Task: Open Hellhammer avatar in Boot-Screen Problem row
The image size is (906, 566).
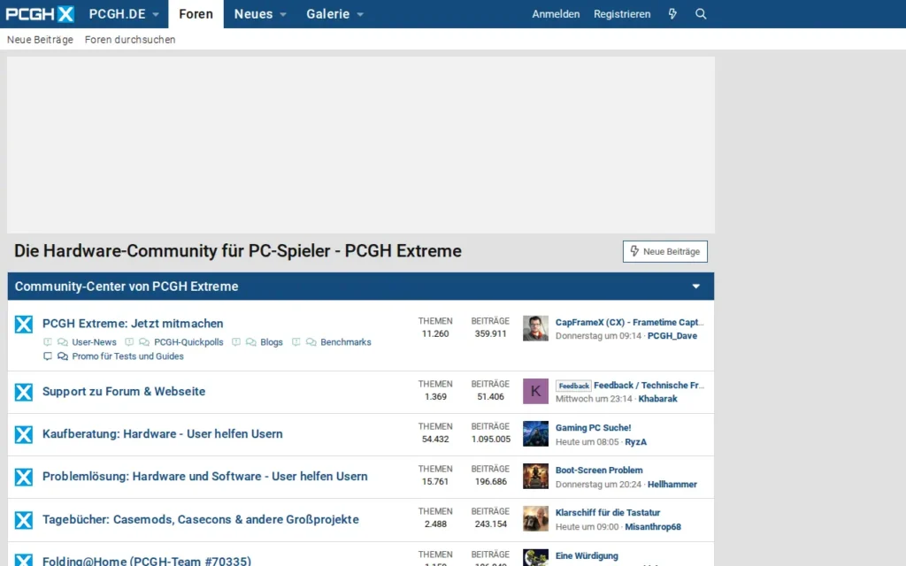Action: coord(535,476)
